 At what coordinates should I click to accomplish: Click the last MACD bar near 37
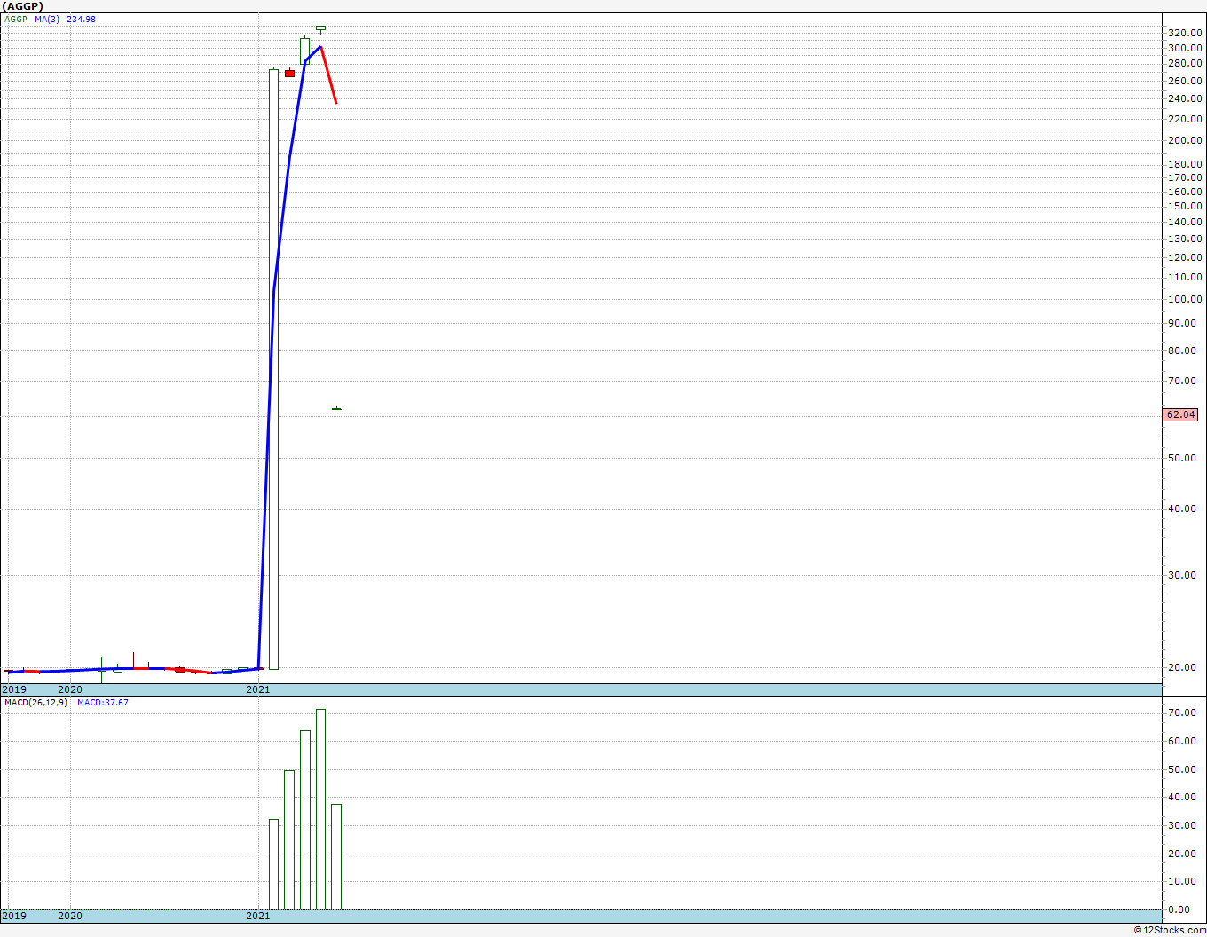pyautogui.click(x=336, y=857)
